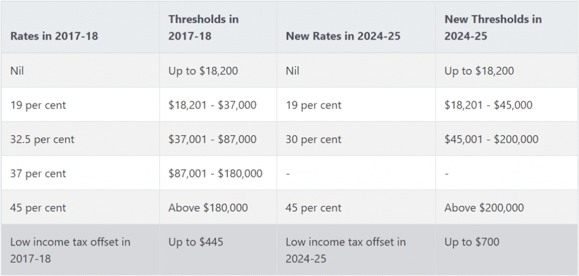The image size is (579, 276).
Task: Select the 'New Thresholds in 2024-25' header
Action: 493,27
